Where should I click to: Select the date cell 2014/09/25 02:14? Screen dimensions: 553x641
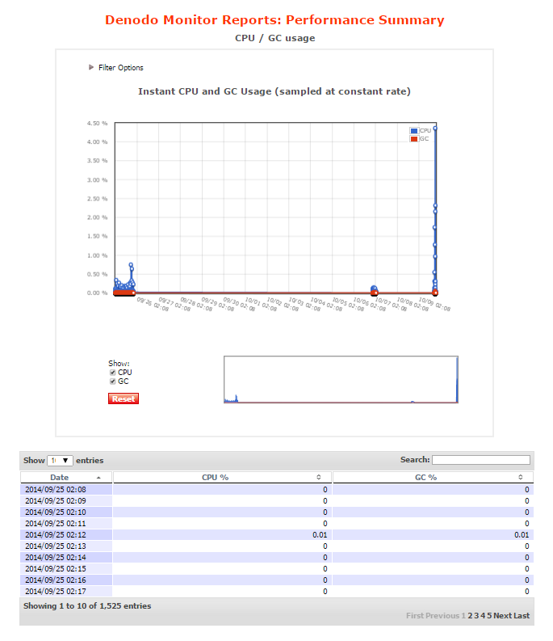66,557
